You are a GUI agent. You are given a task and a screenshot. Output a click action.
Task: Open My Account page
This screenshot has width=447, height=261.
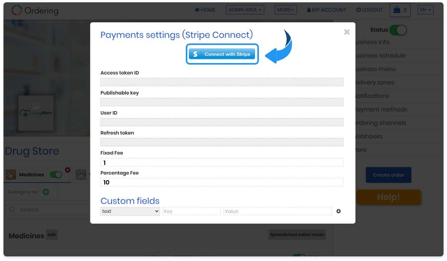pos(327,10)
